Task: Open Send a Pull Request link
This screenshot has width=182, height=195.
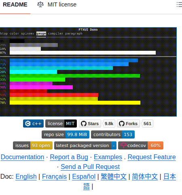Action: pos(90,167)
